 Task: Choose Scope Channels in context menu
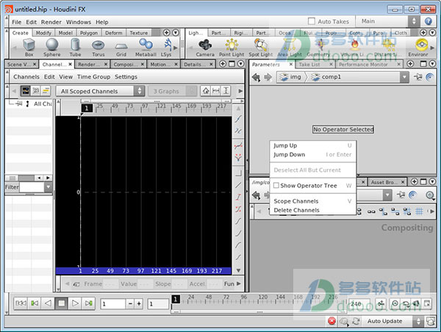[313, 201]
